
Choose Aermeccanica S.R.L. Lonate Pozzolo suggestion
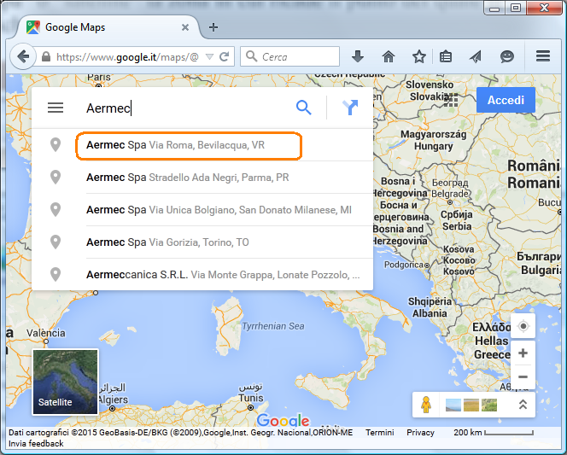tap(202, 275)
